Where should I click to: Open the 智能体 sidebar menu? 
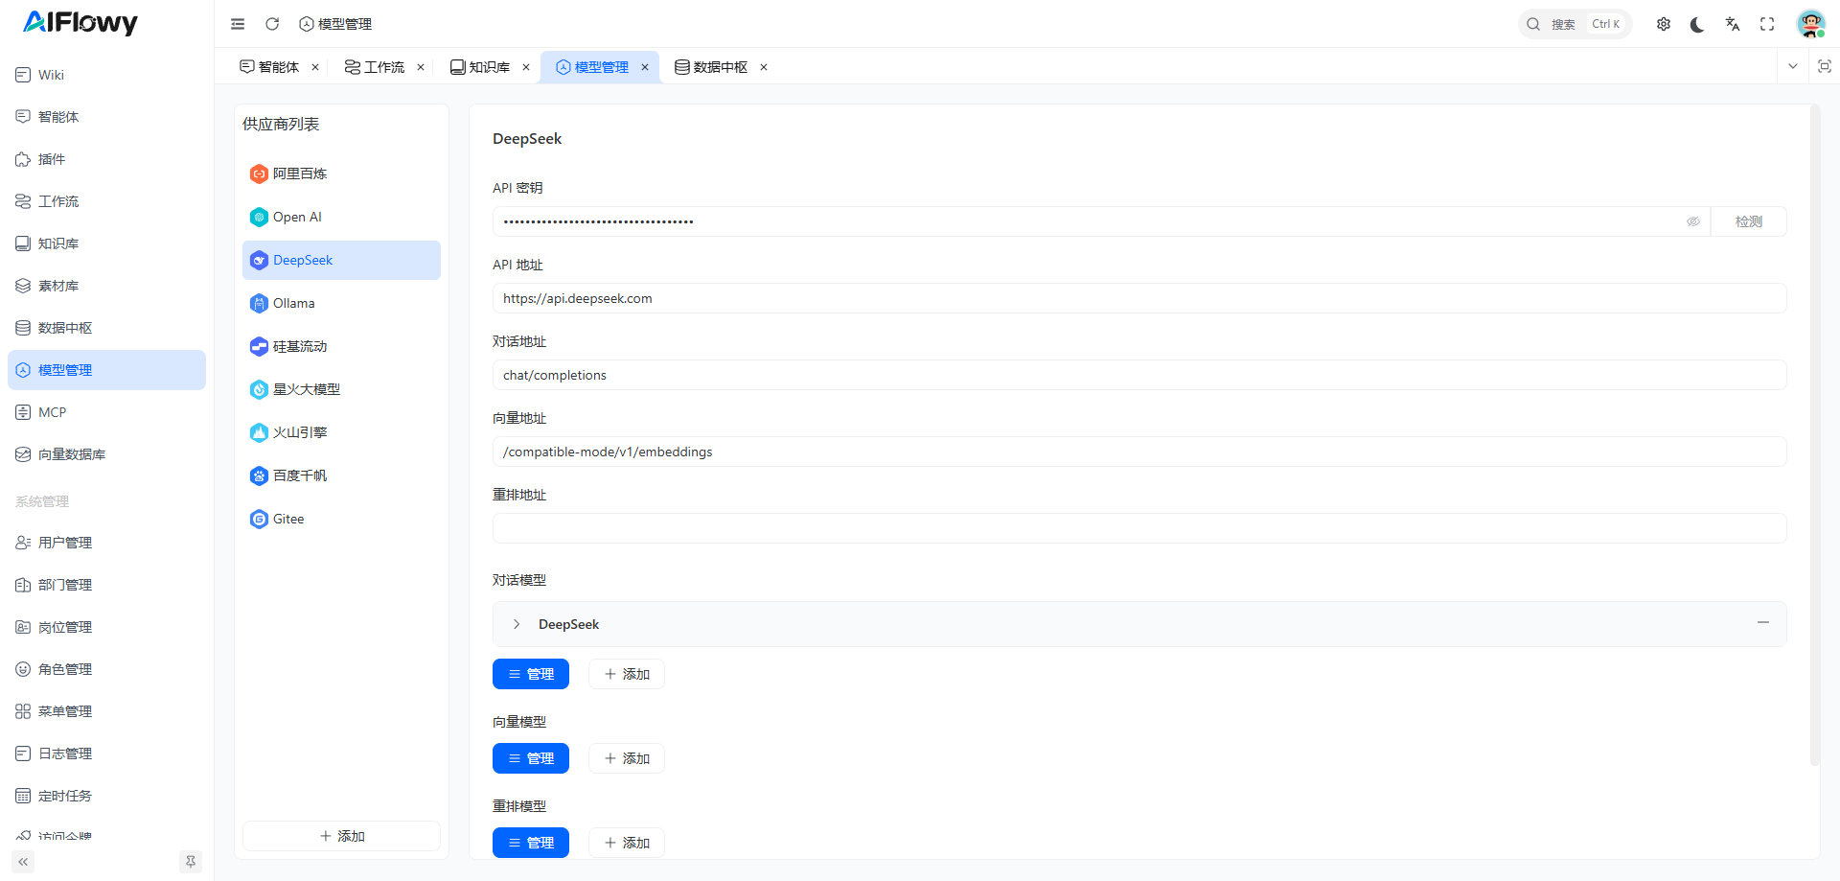[106, 117]
